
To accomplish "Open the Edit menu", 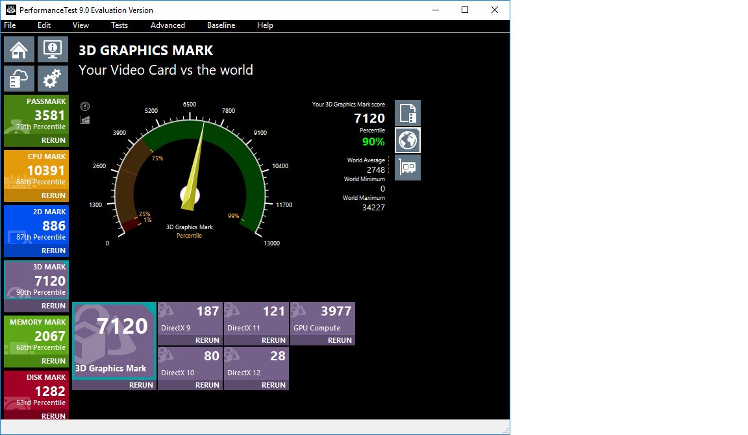I will [x=44, y=25].
